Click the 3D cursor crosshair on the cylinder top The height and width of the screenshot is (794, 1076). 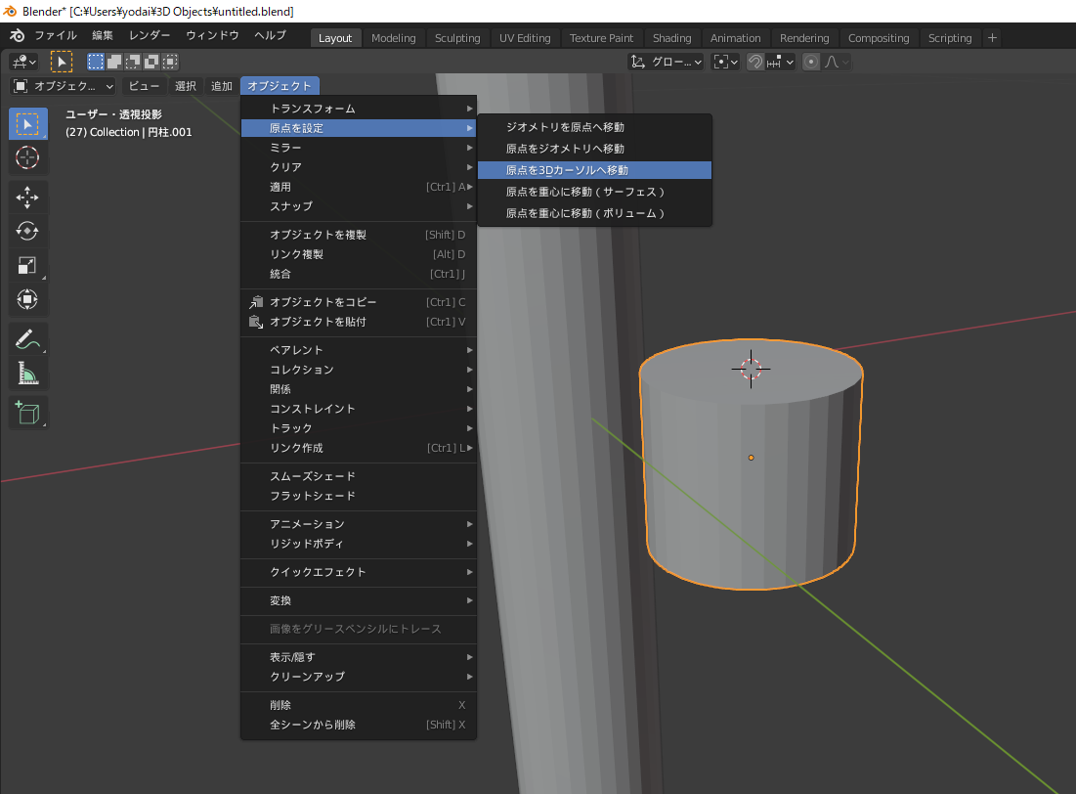(x=751, y=369)
